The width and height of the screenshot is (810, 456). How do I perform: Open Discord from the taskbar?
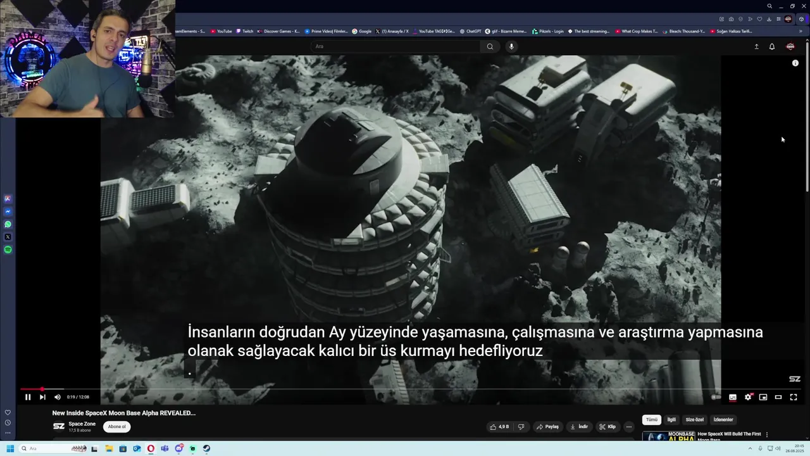click(x=179, y=448)
